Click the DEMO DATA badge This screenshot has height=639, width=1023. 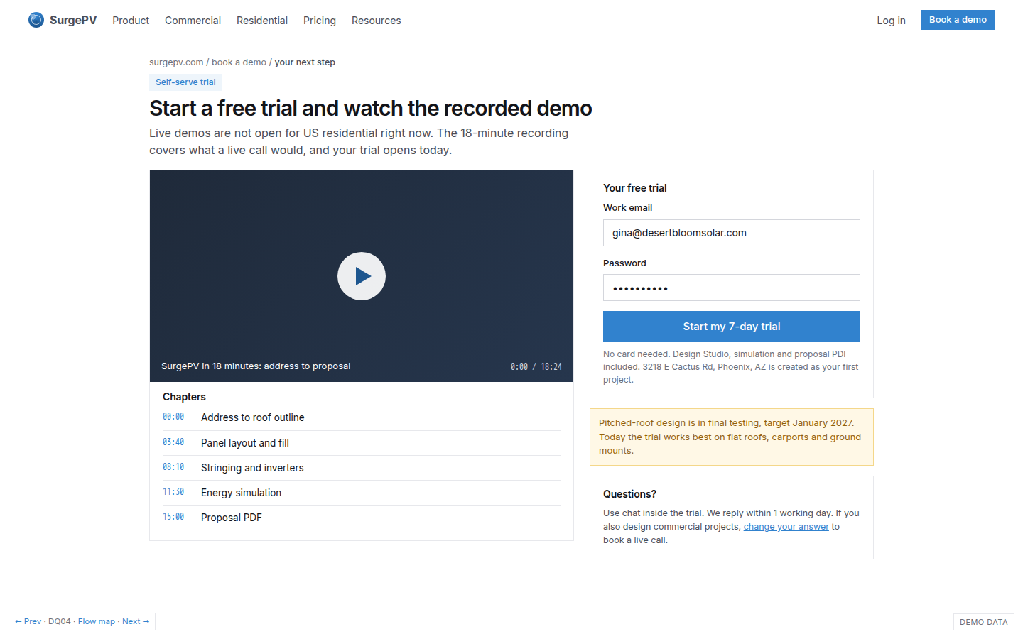tap(983, 622)
